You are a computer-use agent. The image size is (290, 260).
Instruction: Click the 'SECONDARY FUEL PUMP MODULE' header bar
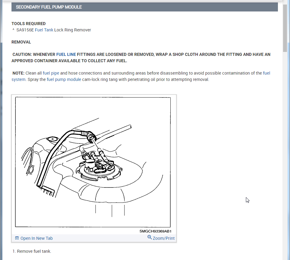coord(145,7)
